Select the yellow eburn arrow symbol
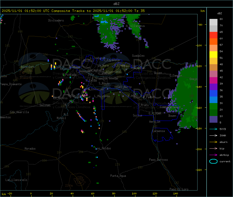The image size is (233, 197). [x=213, y=142]
